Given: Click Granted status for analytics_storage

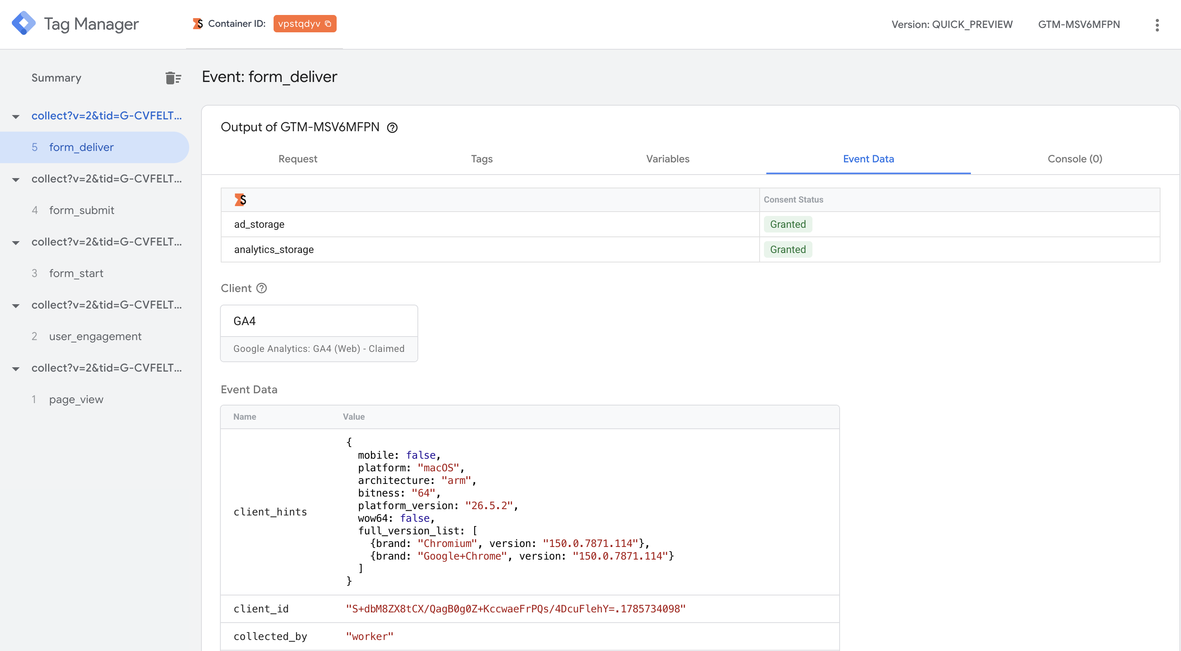Looking at the screenshot, I should [788, 249].
